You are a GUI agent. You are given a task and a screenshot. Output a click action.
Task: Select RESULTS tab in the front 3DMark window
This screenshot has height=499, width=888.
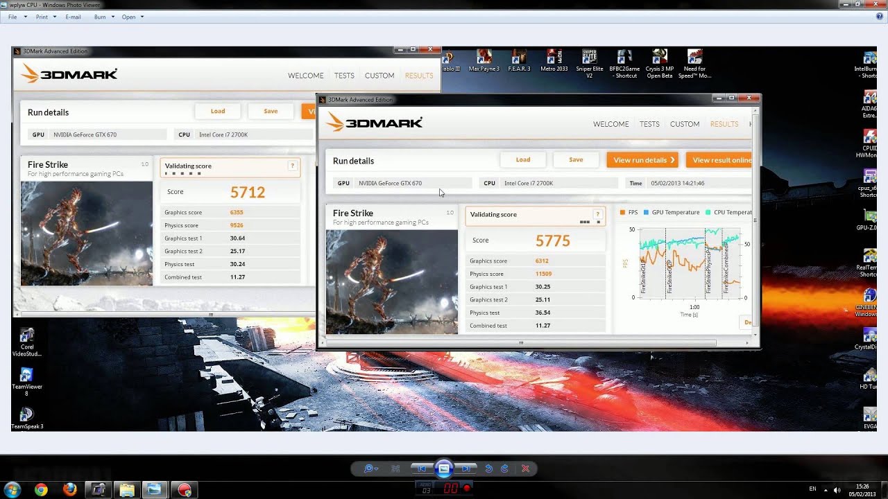(x=724, y=124)
